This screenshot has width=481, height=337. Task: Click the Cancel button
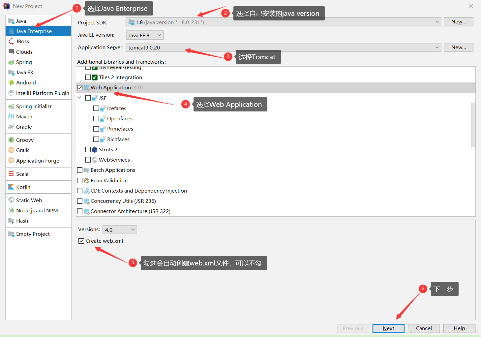[x=424, y=328]
